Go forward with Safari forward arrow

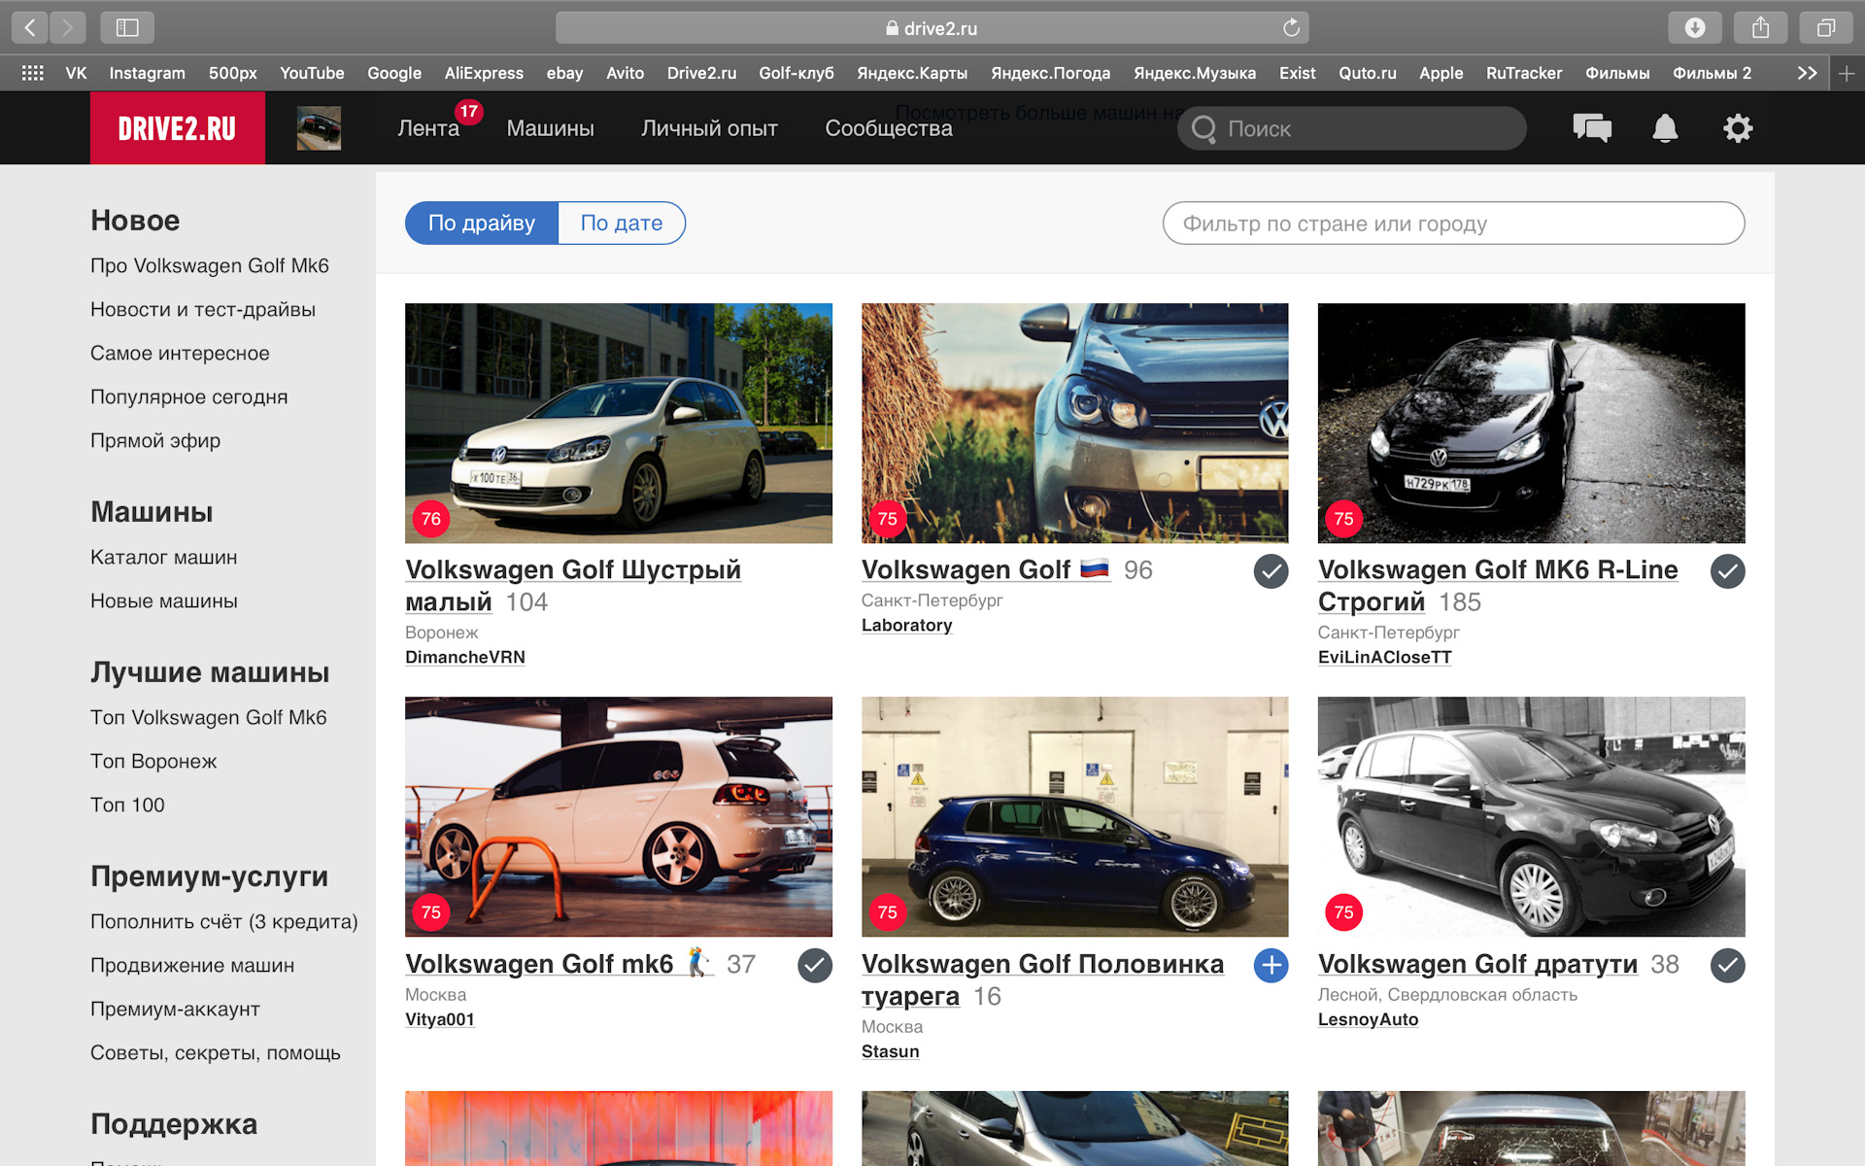point(67,28)
